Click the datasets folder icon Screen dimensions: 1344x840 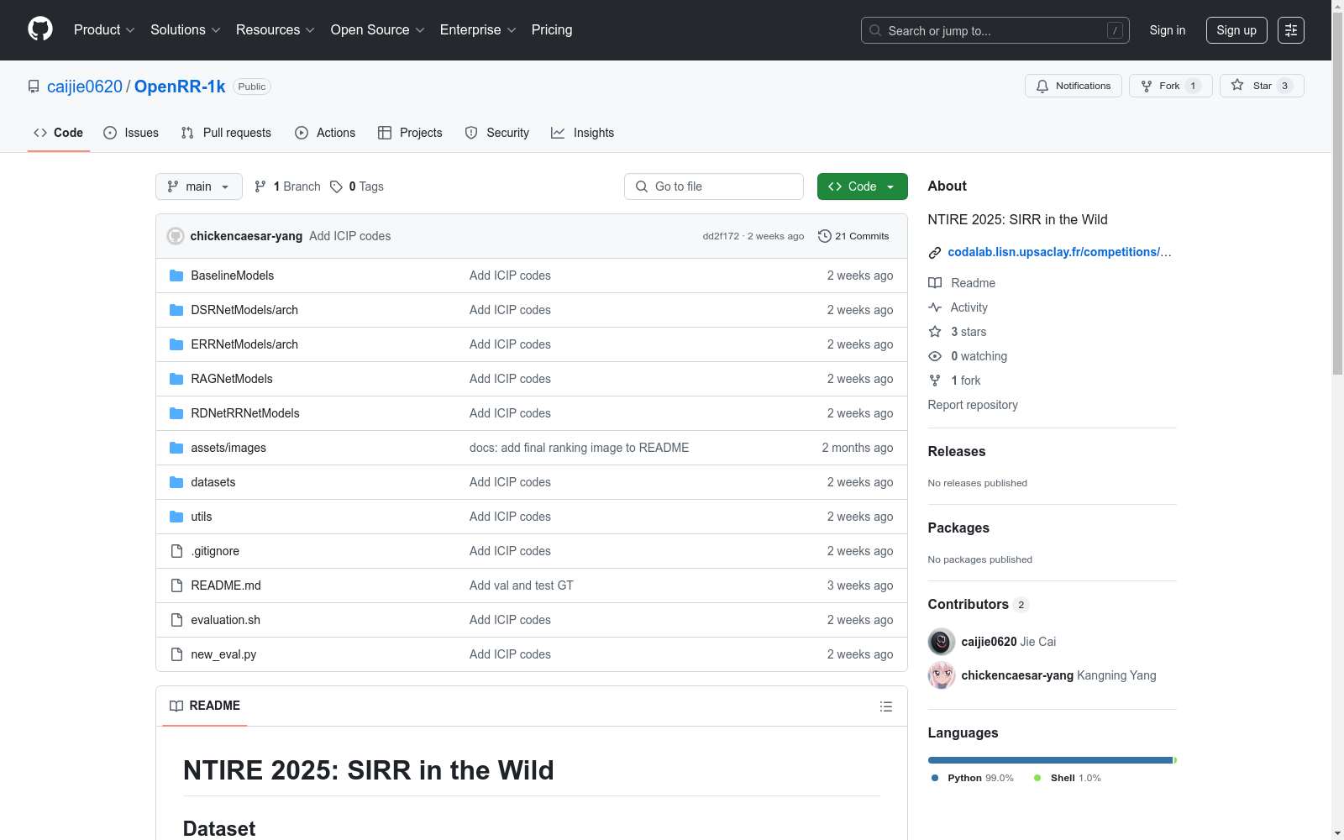point(176,482)
